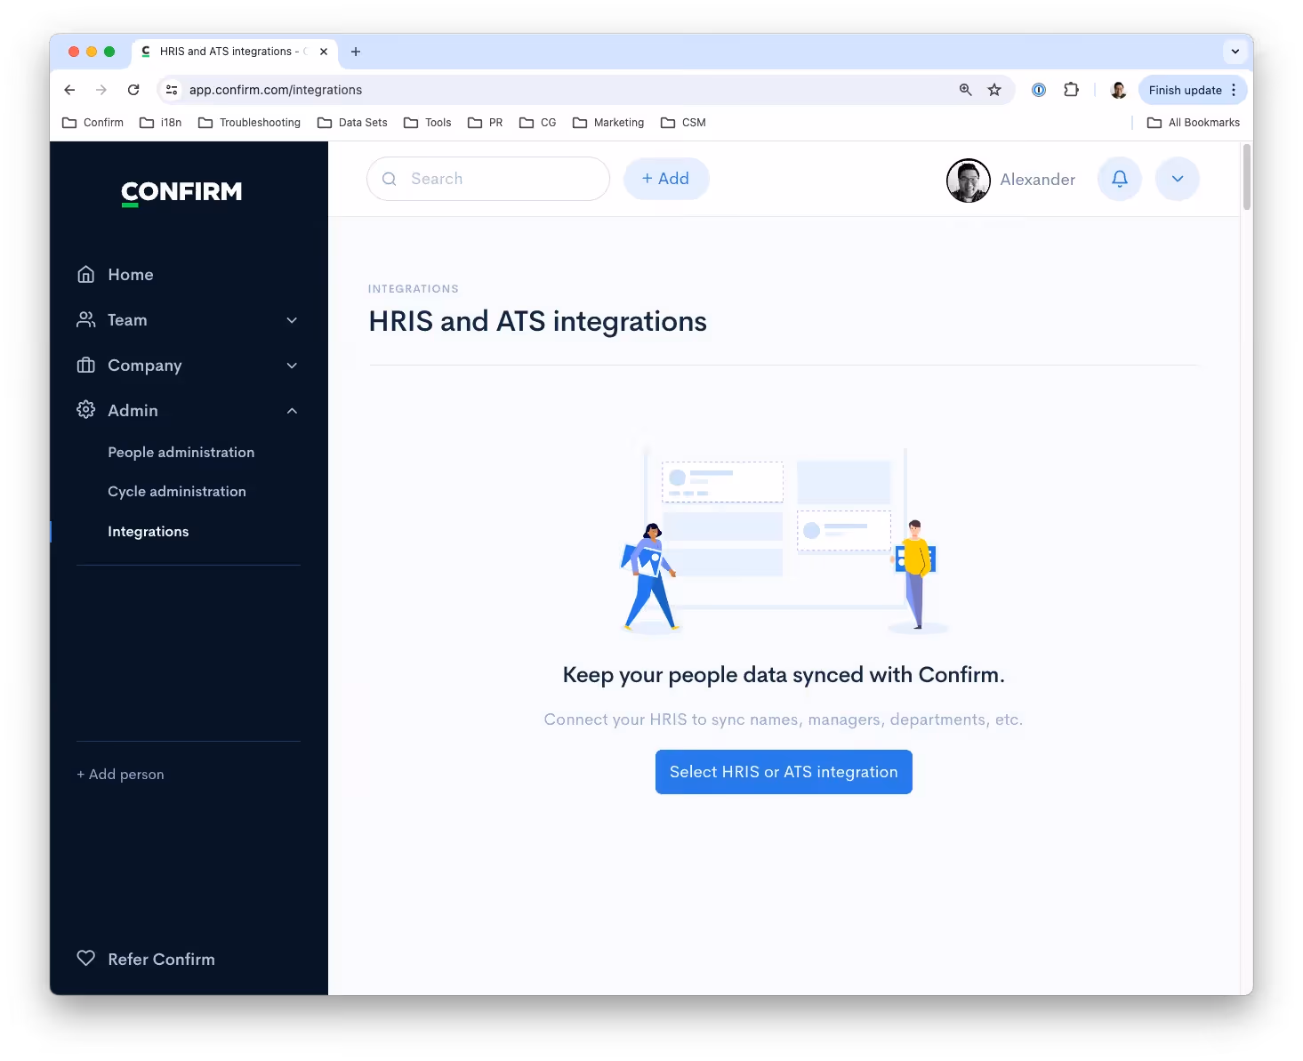
Task: Open the CSM bookmarks folder
Action: tap(684, 123)
